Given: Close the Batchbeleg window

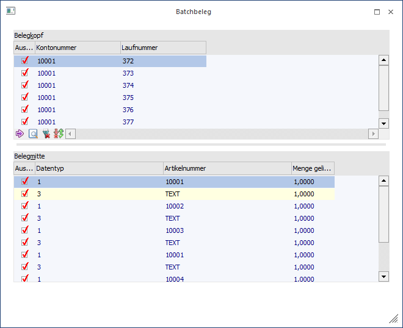Looking at the screenshot, I should (391, 12).
